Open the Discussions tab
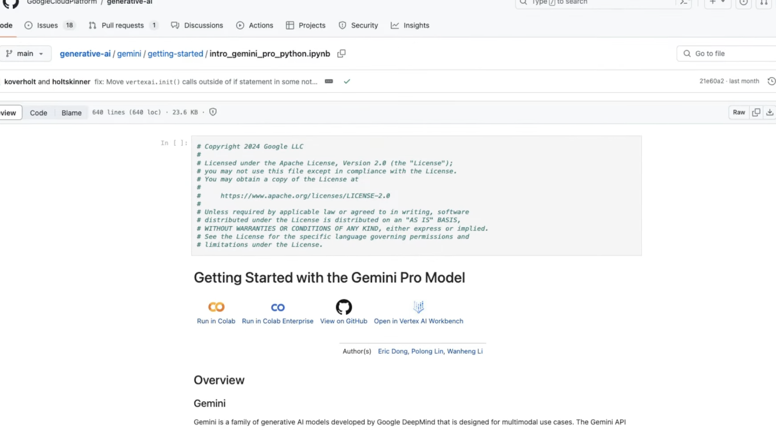Screen dimensions: 776x430 pyautogui.click(x=197, y=25)
